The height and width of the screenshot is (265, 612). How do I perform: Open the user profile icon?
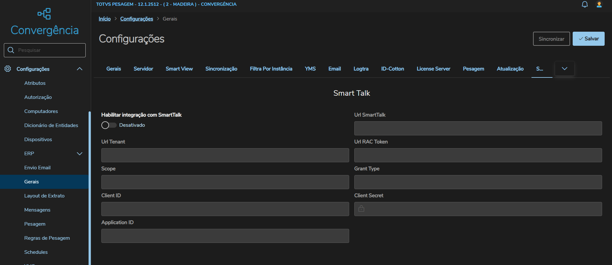(599, 4)
